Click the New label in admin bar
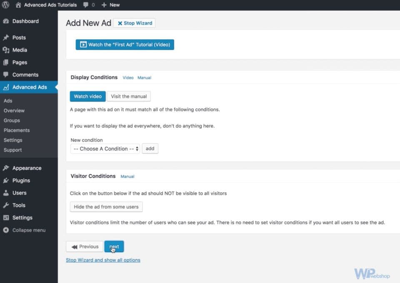 tap(115, 5)
